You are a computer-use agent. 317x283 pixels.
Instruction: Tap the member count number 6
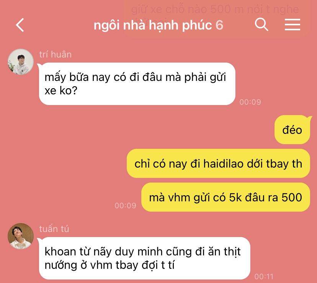point(219,25)
